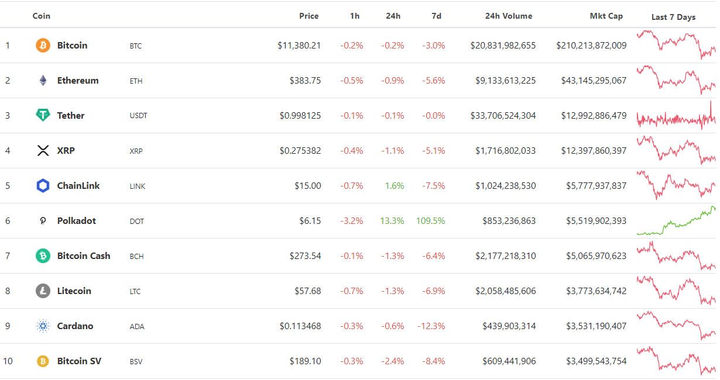Click the XRP logo icon
This screenshot has width=720, height=380.
click(42, 150)
